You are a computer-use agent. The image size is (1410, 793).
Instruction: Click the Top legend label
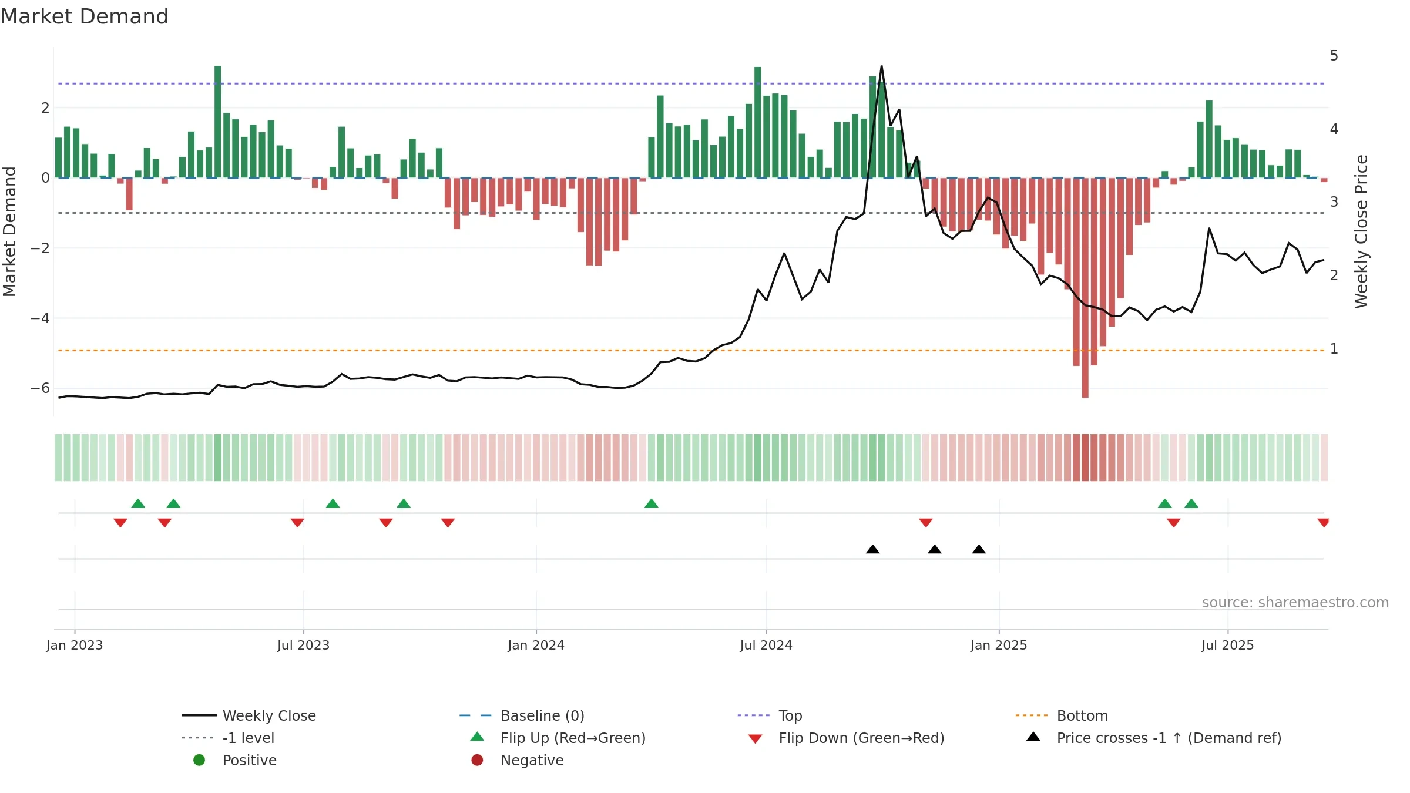tap(790, 715)
